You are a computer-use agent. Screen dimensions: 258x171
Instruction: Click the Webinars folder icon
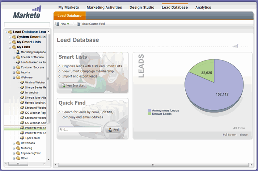click(x=18, y=78)
